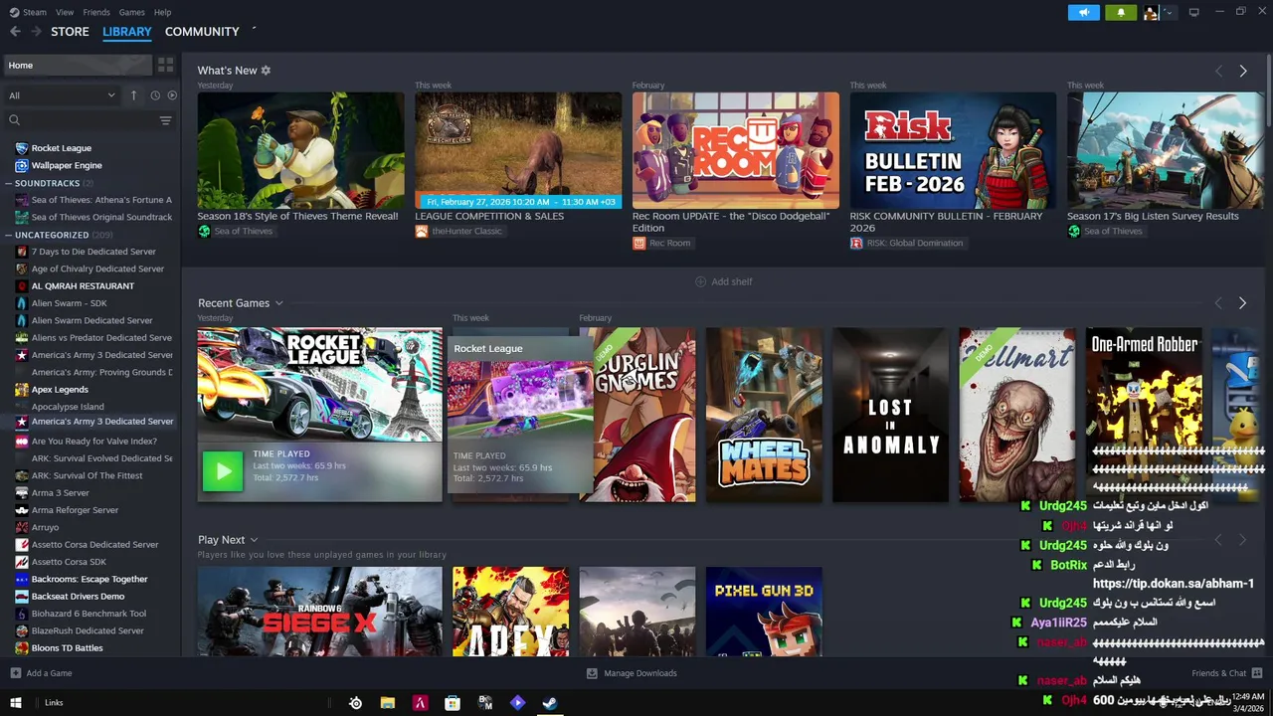Screen dimensions: 1273x716
Task: Toggle ready-to-play filter icon
Action: click(172, 95)
